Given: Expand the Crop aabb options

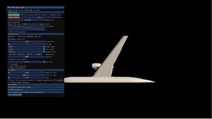Looking at the screenshot, I should 13,64.
